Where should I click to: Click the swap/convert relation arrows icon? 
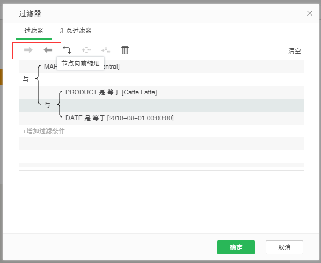67,50
